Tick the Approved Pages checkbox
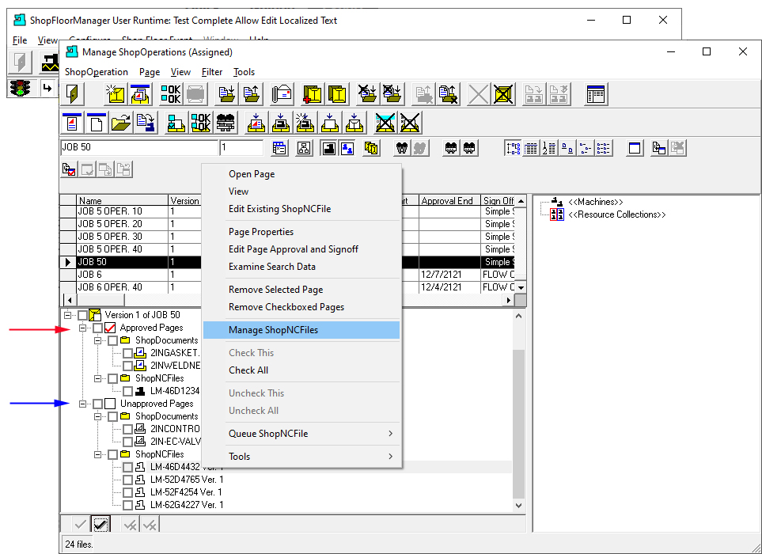762x554 pixels. click(97, 328)
